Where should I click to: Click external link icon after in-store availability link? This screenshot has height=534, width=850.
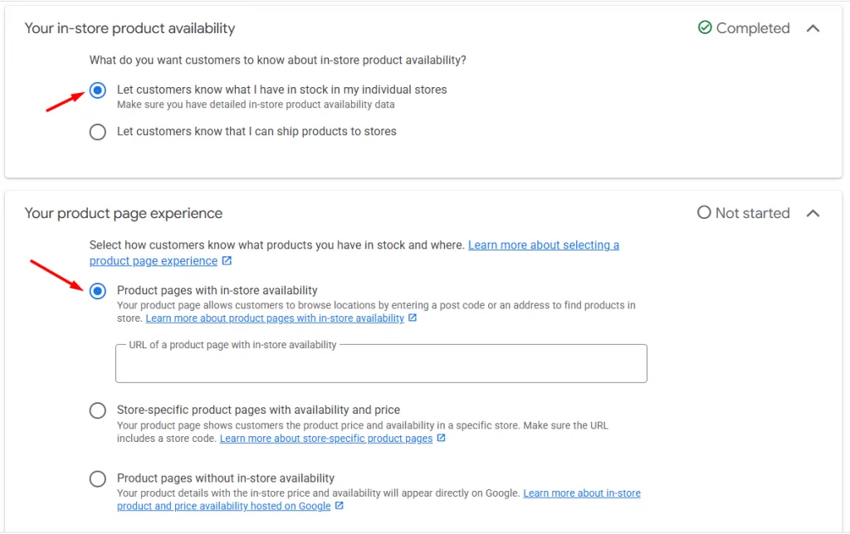(413, 318)
